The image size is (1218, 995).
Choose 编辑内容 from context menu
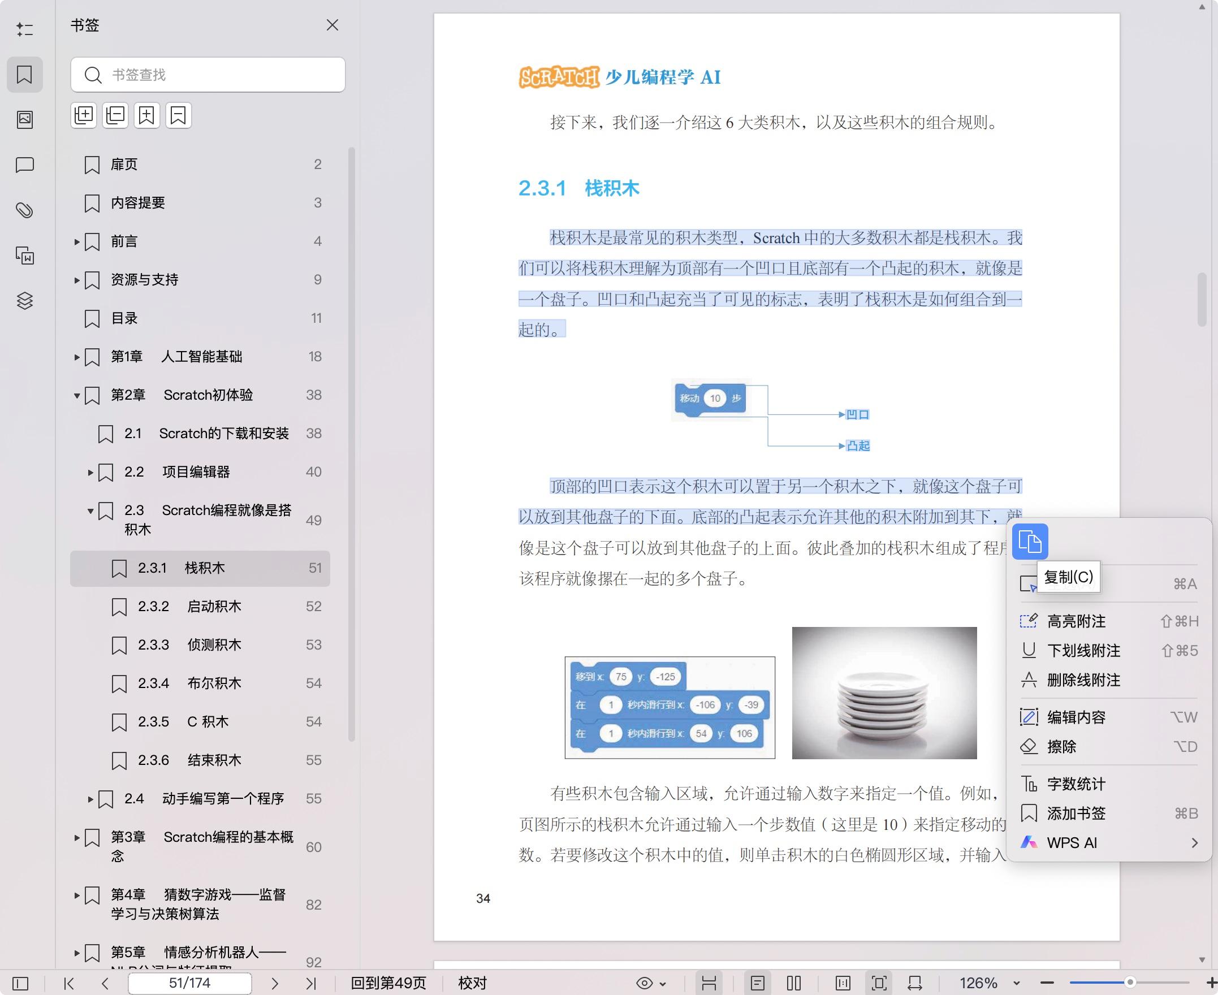(1109, 717)
